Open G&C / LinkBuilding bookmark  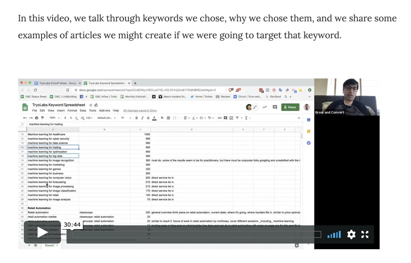[x=63, y=97]
